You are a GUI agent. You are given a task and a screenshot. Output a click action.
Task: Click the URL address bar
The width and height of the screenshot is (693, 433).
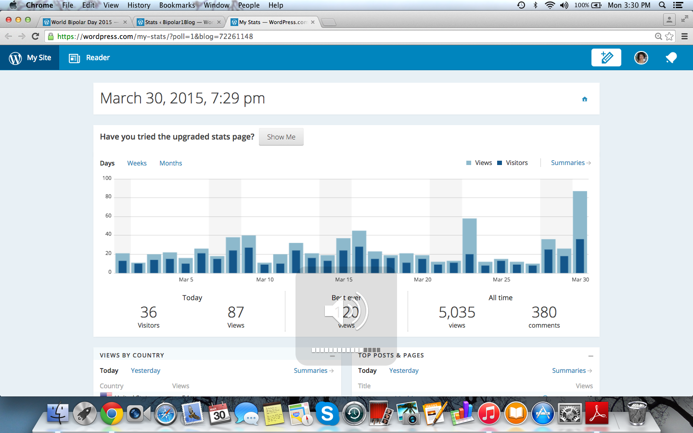click(337, 37)
